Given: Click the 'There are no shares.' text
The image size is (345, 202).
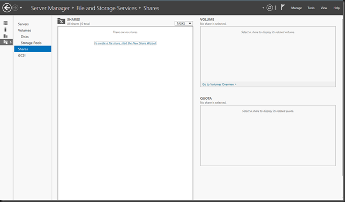Looking at the screenshot, I should point(125,32).
